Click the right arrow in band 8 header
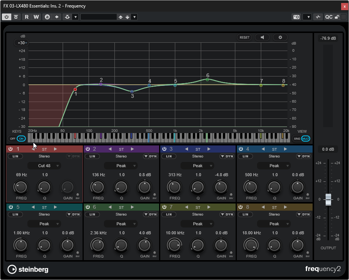349x280 pixels. (285, 207)
